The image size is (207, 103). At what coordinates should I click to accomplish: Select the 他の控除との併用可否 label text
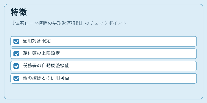coord(46,78)
